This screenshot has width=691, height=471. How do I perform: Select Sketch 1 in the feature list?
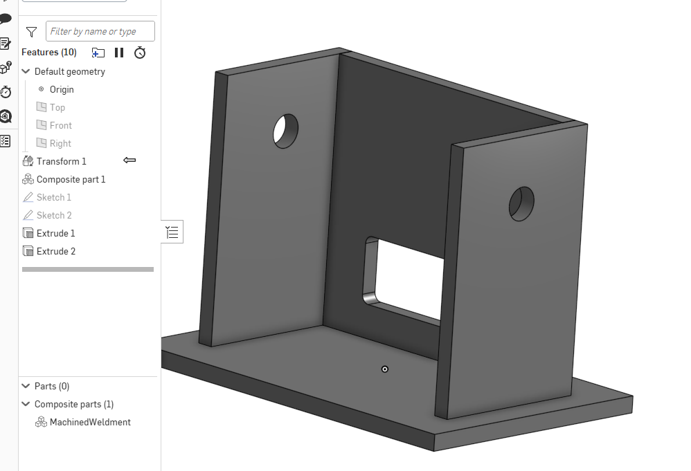(x=54, y=198)
